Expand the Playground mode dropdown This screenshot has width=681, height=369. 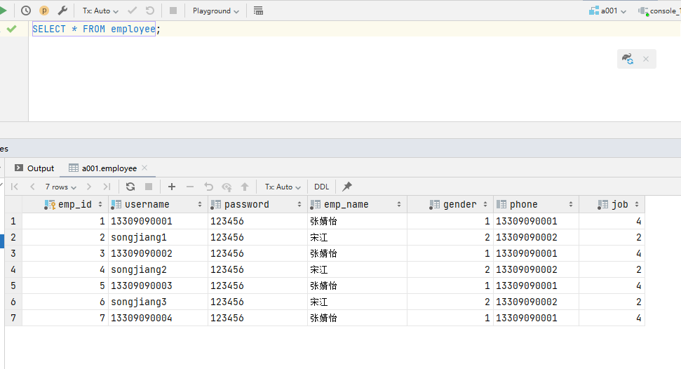(x=215, y=11)
